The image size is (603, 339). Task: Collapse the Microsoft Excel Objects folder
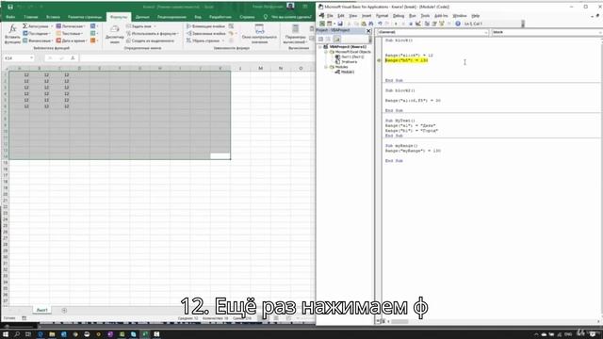click(326, 52)
